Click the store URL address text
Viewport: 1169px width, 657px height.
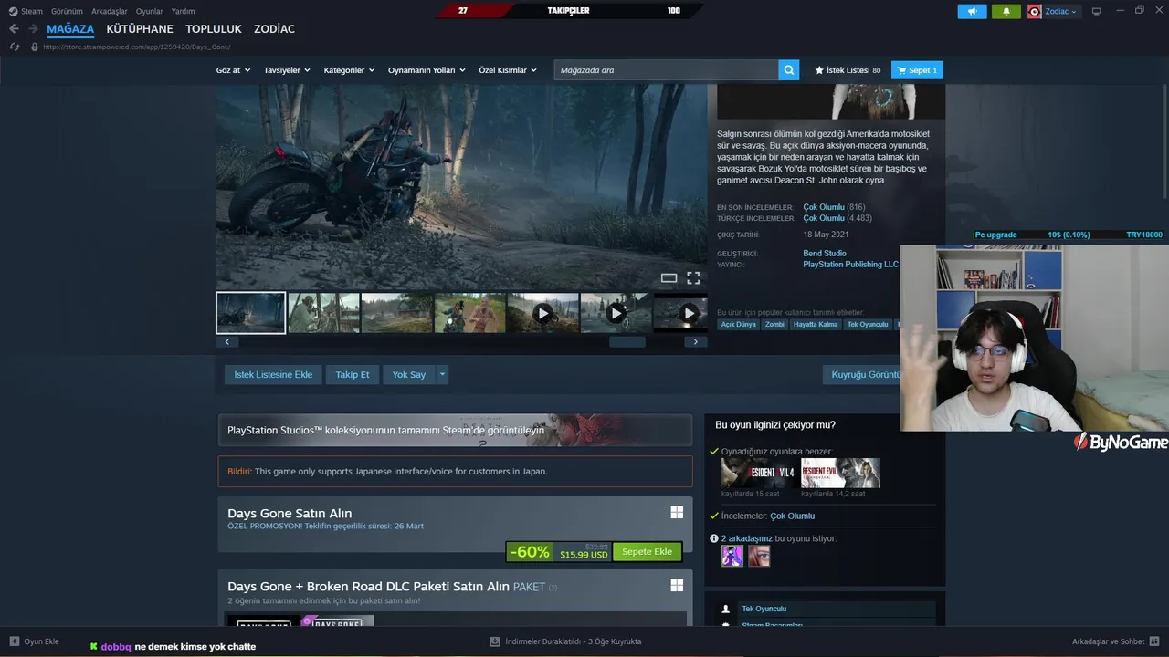136,47
